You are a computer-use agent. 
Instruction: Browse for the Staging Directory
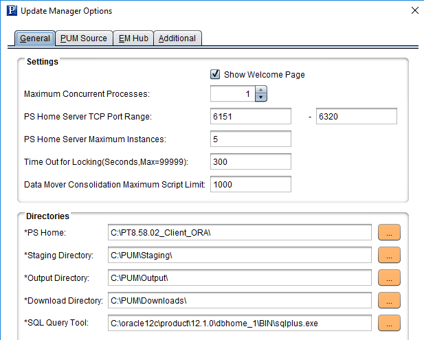389,255
